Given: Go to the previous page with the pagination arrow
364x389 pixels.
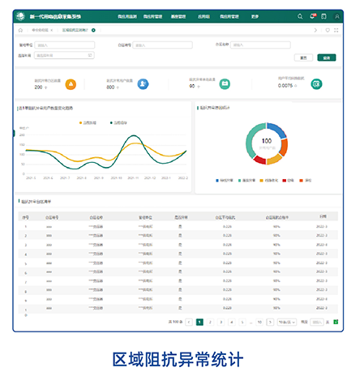Looking at the screenshot, I should [x=189, y=322].
